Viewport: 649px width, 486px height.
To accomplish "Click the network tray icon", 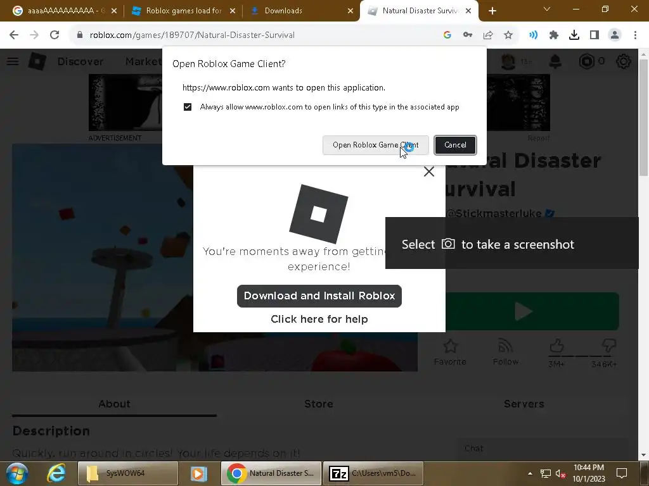I will (x=546, y=473).
